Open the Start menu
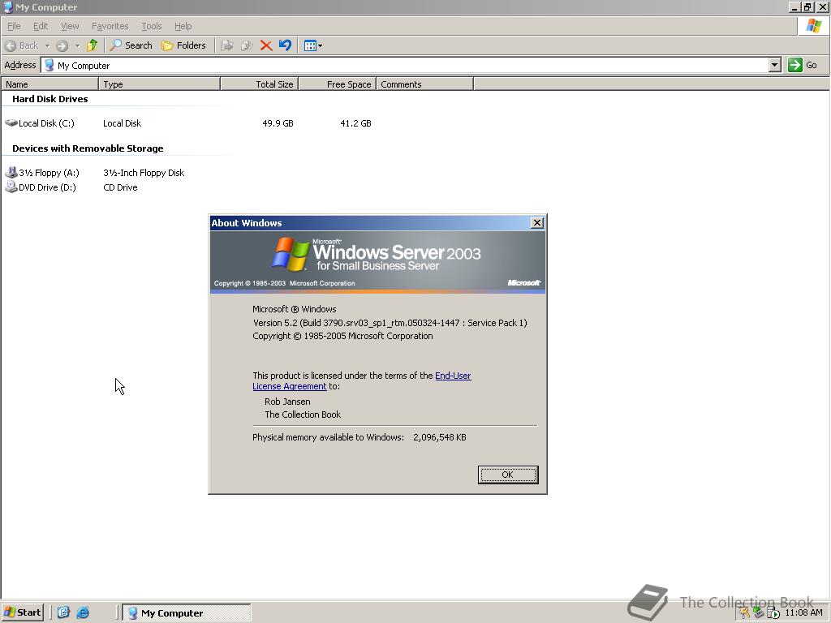Screen dimensions: 831x623 22,612
